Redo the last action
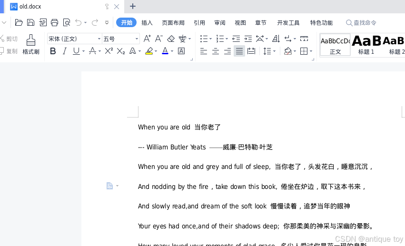Viewport: 405px width, 246px height. pos(95,22)
